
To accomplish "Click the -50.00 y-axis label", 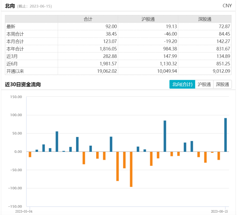I will [x=16, y=170].
